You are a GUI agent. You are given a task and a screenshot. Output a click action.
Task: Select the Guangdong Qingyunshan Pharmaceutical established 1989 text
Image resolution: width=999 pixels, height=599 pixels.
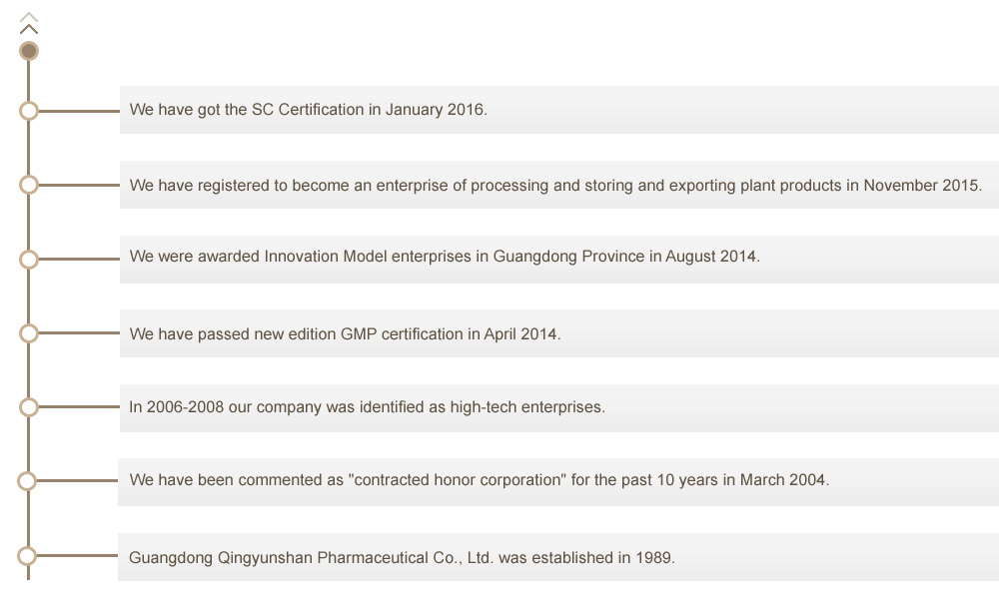pos(402,558)
